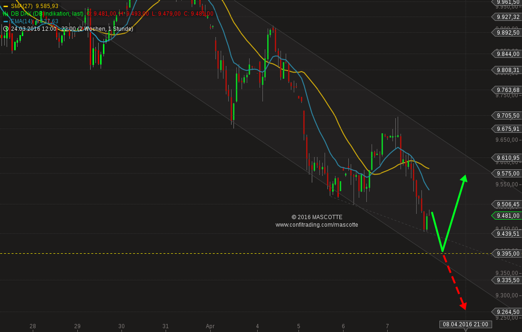The height and width of the screenshot is (332, 522).
Task: Click the low value L: 9.479,00 in the legend
Action: click(166, 14)
